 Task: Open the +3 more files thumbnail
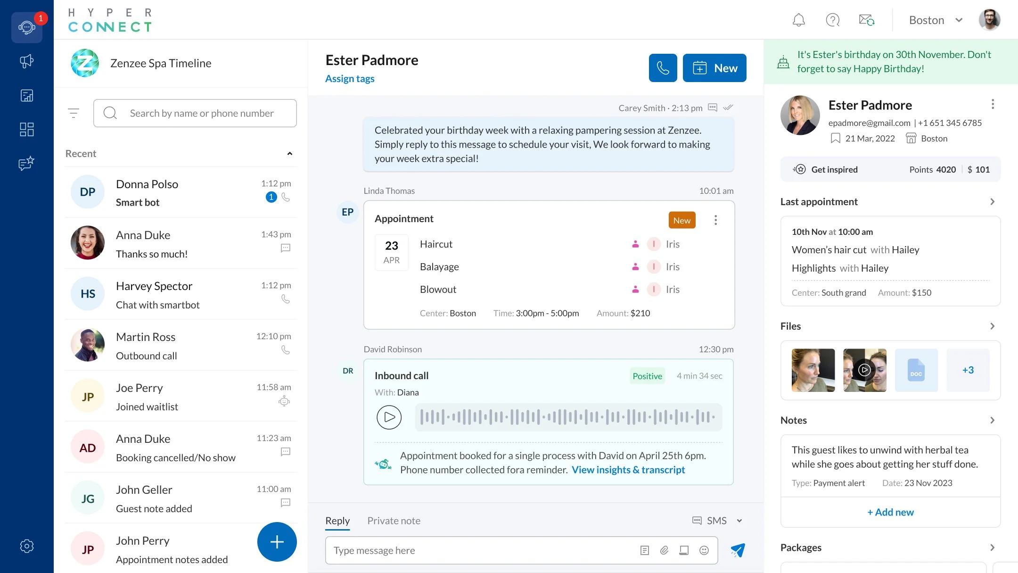coord(968,370)
